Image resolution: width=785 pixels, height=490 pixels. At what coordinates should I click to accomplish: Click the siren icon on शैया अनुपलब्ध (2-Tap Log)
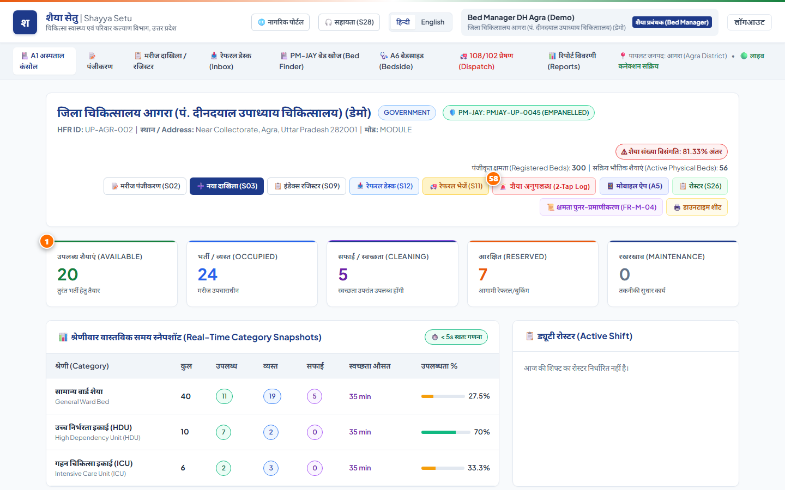pos(503,186)
